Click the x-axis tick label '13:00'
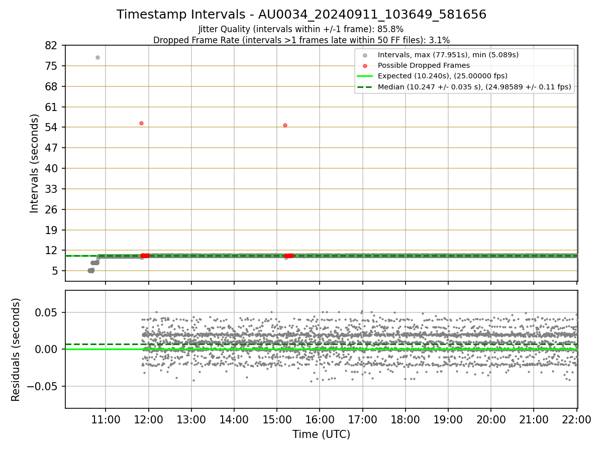 tap(191, 419)
